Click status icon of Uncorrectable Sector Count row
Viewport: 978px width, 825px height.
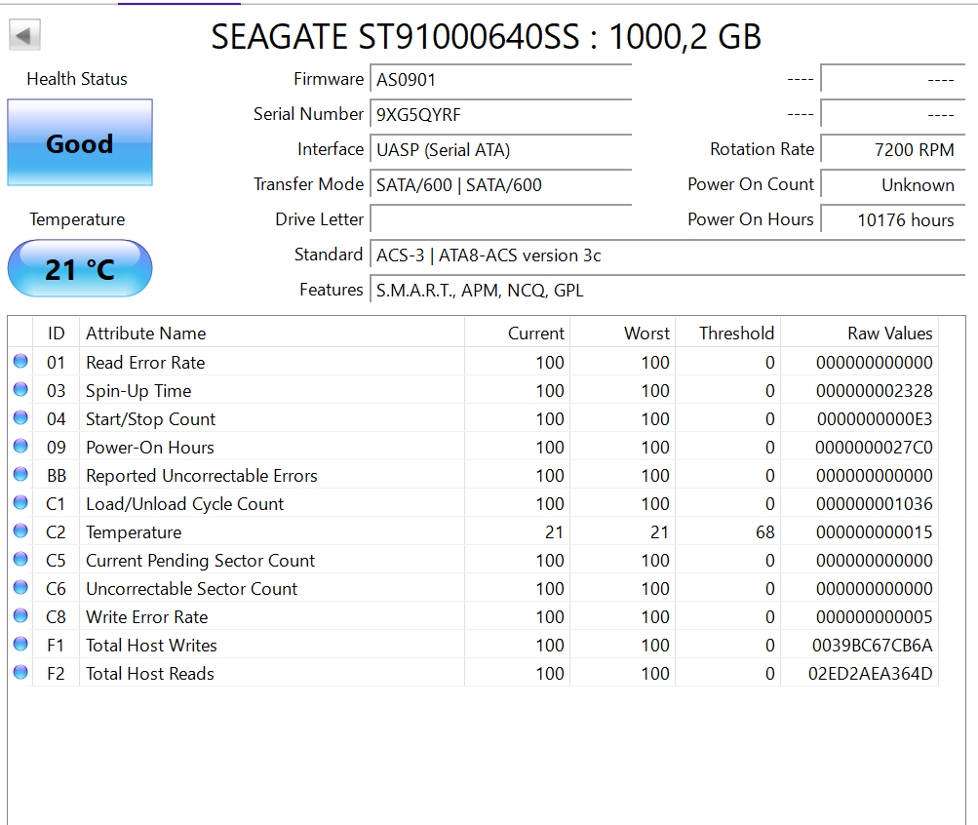(20, 587)
